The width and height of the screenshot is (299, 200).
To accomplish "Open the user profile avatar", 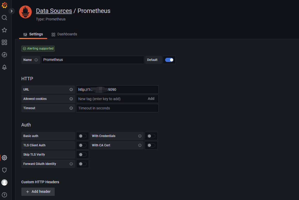I will 4,182.
